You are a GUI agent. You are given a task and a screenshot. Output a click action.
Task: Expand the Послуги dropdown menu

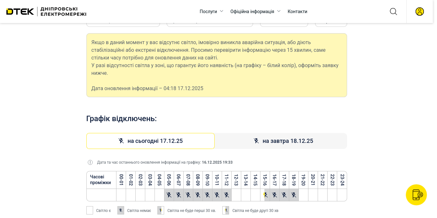pos(208,12)
